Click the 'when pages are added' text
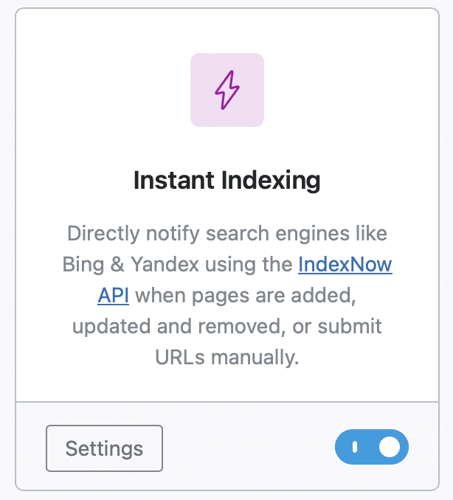This screenshot has width=453, height=500. pos(246,295)
